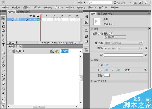Image resolution: width=152 pixels, height=109 pixels.
Task: Switch to the 动画预设 tab
Action: click(107, 14)
